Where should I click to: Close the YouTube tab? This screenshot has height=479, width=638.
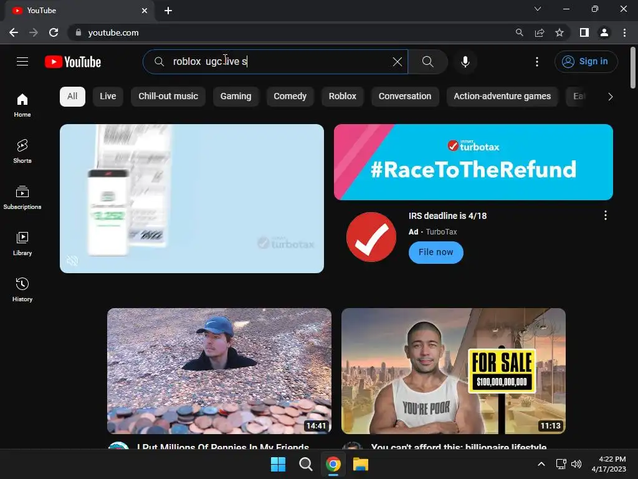pyautogui.click(x=145, y=11)
